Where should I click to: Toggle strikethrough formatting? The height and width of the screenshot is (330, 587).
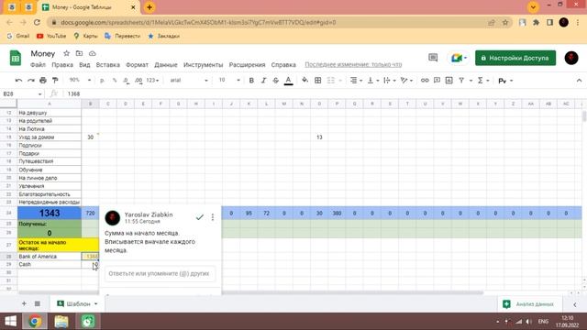[276, 81]
